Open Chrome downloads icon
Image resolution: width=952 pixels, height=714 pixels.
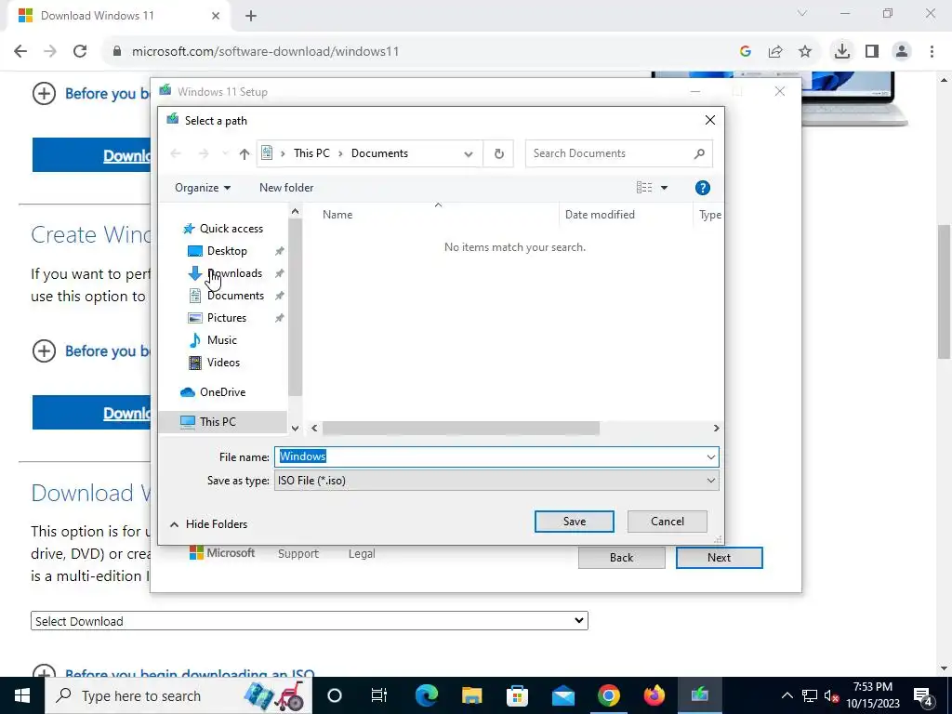841,52
